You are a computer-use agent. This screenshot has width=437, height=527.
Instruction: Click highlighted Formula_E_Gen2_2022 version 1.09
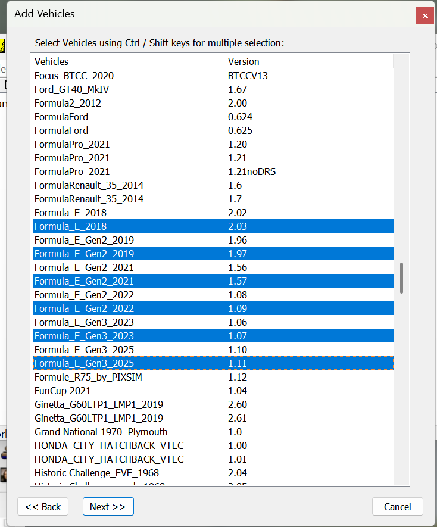pos(214,308)
